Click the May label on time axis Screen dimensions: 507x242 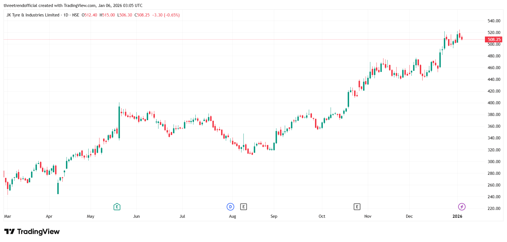(91, 216)
